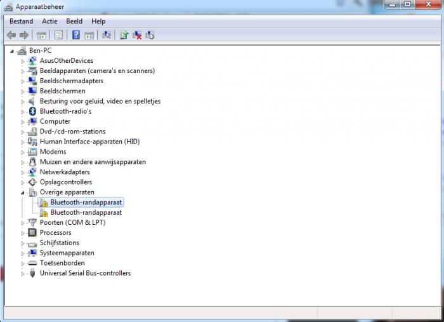Uninstall device icon with red X
Image resolution: width=444 pixels, height=322 pixels.
[137, 35]
